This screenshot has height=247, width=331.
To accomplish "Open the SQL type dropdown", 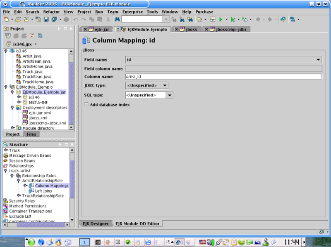I will pyautogui.click(x=170, y=95).
